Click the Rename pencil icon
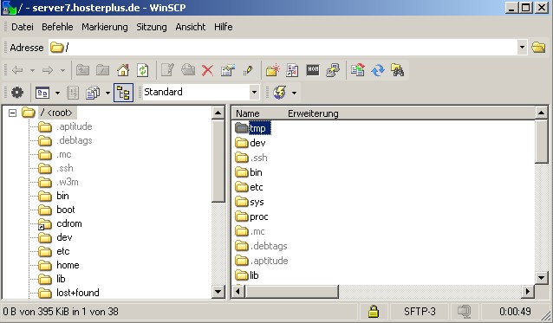Image resolution: width=553 pixels, height=323 pixels. [248, 70]
